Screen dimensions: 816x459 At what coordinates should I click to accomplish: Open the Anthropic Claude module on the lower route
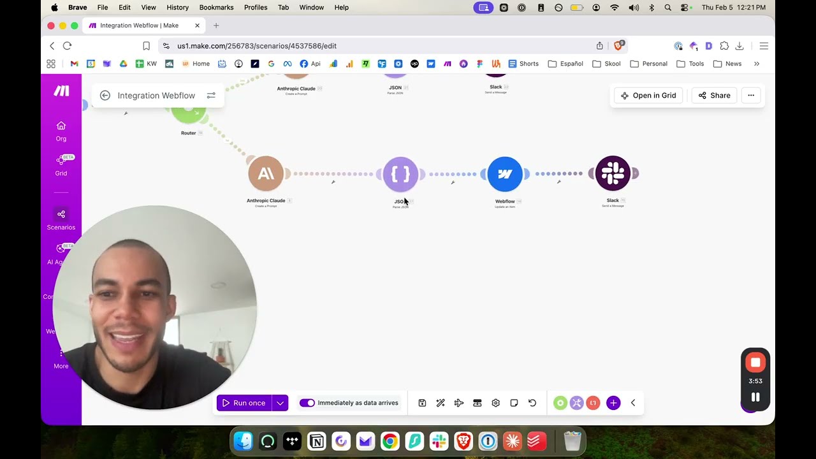[x=266, y=173]
